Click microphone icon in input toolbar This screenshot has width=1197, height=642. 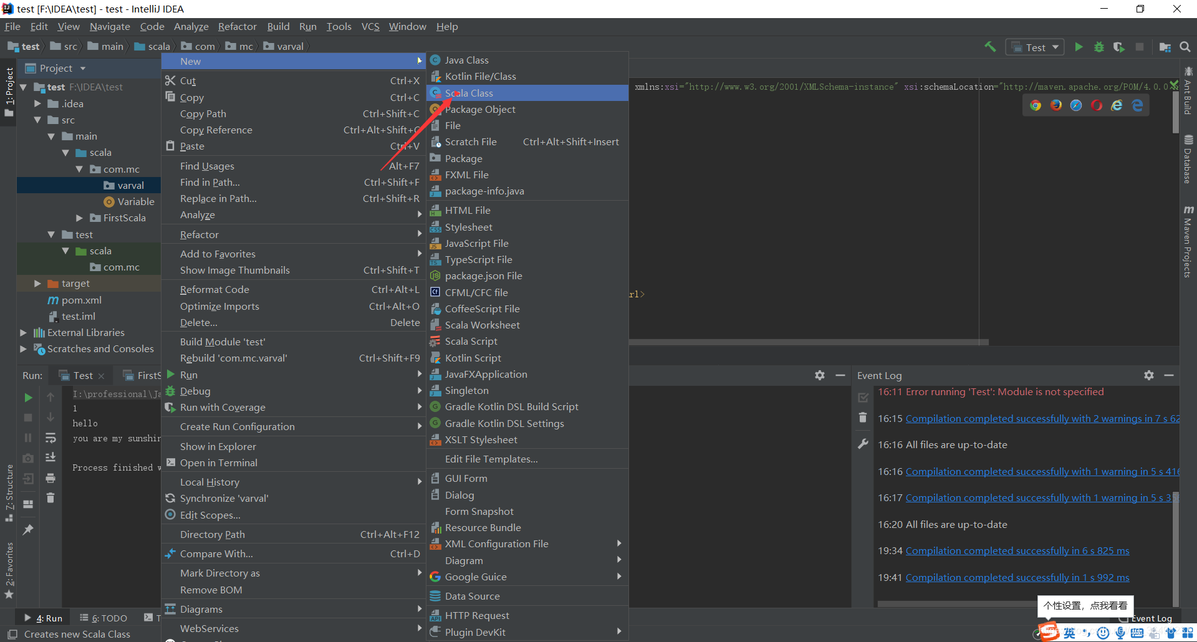click(1120, 633)
